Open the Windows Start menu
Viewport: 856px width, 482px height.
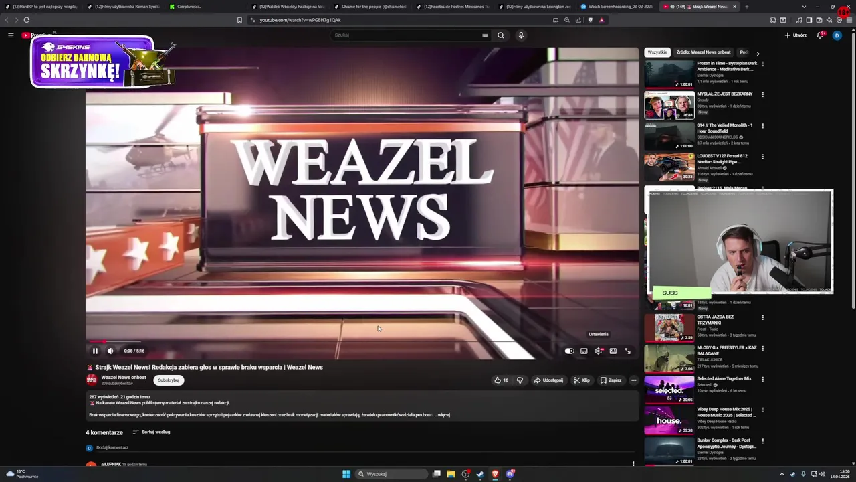click(x=346, y=474)
